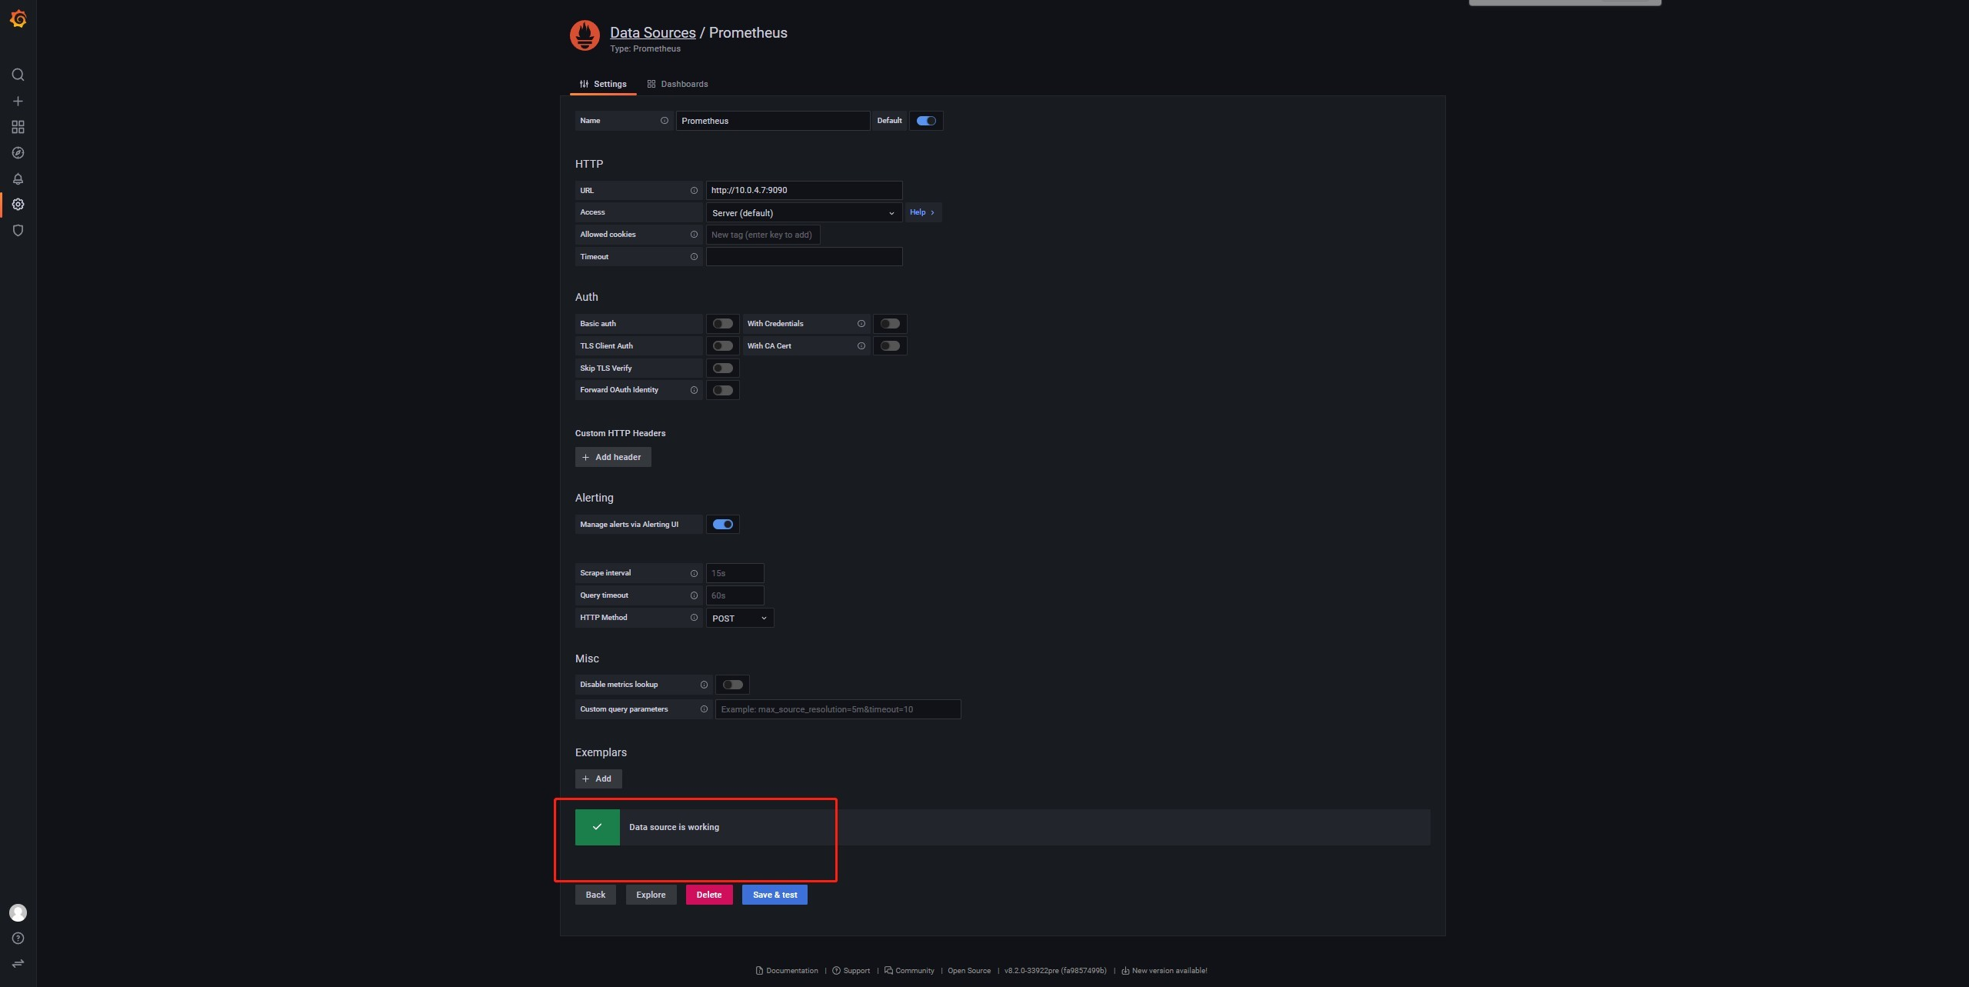Click info icon next to With CA Cert

861,346
